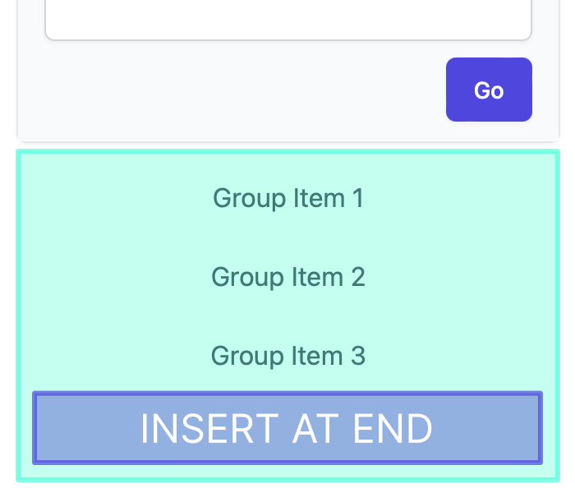
Task: Click the purple Go button
Action: 489,90
